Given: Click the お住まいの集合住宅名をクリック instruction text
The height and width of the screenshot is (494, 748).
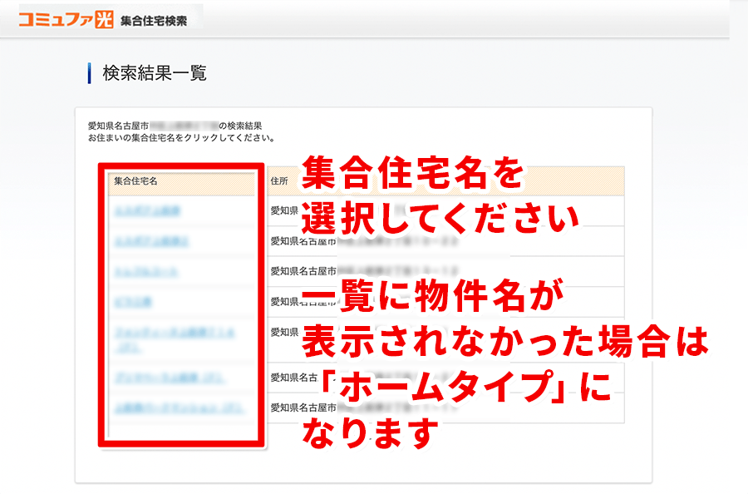Looking at the screenshot, I should (x=181, y=137).
